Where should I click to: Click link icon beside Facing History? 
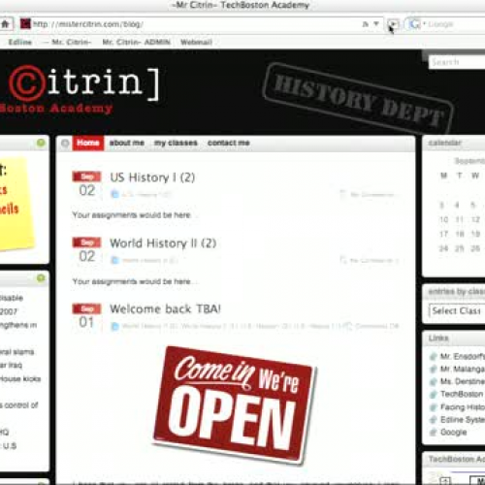coord(433,407)
